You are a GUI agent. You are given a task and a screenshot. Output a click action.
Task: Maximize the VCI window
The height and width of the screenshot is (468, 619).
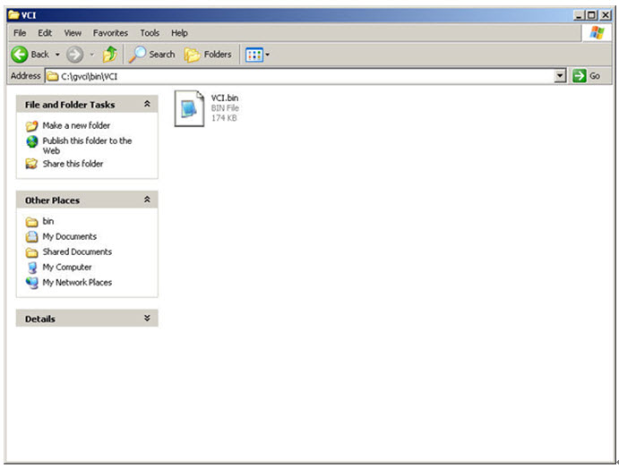(x=591, y=15)
